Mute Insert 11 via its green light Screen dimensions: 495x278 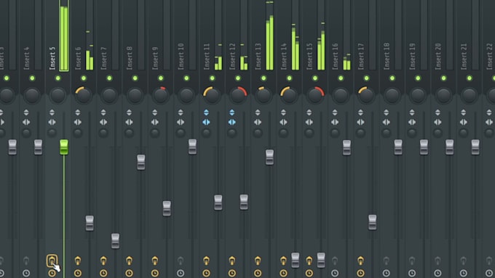pos(212,78)
